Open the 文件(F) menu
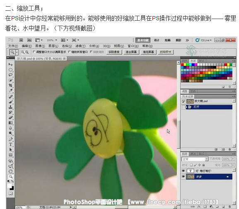The image size is (239, 209). click(13, 46)
